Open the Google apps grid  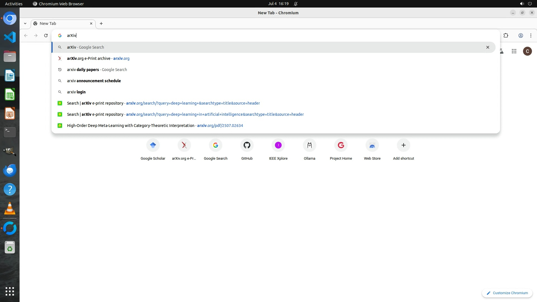(x=514, y=51)
